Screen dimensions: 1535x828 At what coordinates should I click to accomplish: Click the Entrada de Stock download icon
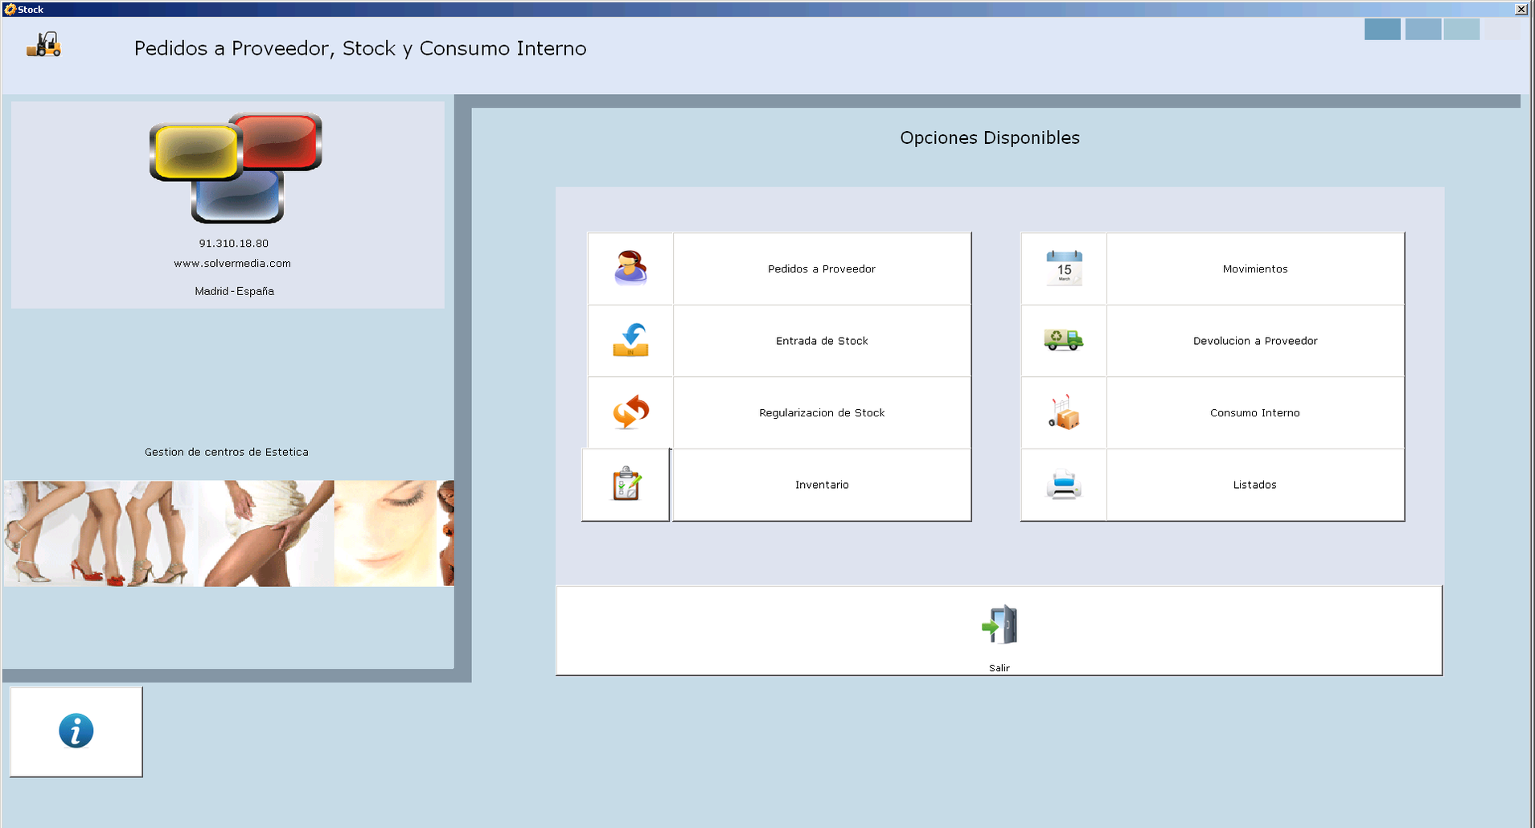pos(630,340)
